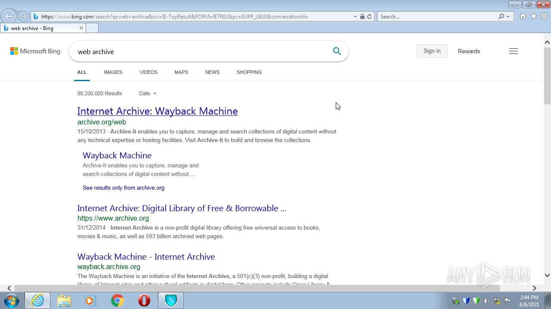551x309 pixels.
Task: Click the vertical scrollbar up arrow
Action: click(x=547, y=42)
